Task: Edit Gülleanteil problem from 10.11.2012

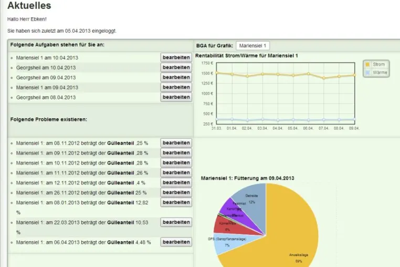Action: pos(176,163)
